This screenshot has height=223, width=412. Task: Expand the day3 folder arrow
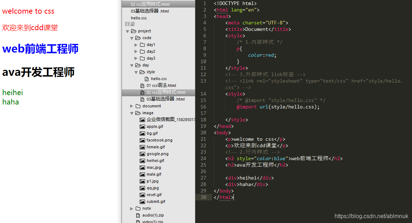tap(136, 59)
